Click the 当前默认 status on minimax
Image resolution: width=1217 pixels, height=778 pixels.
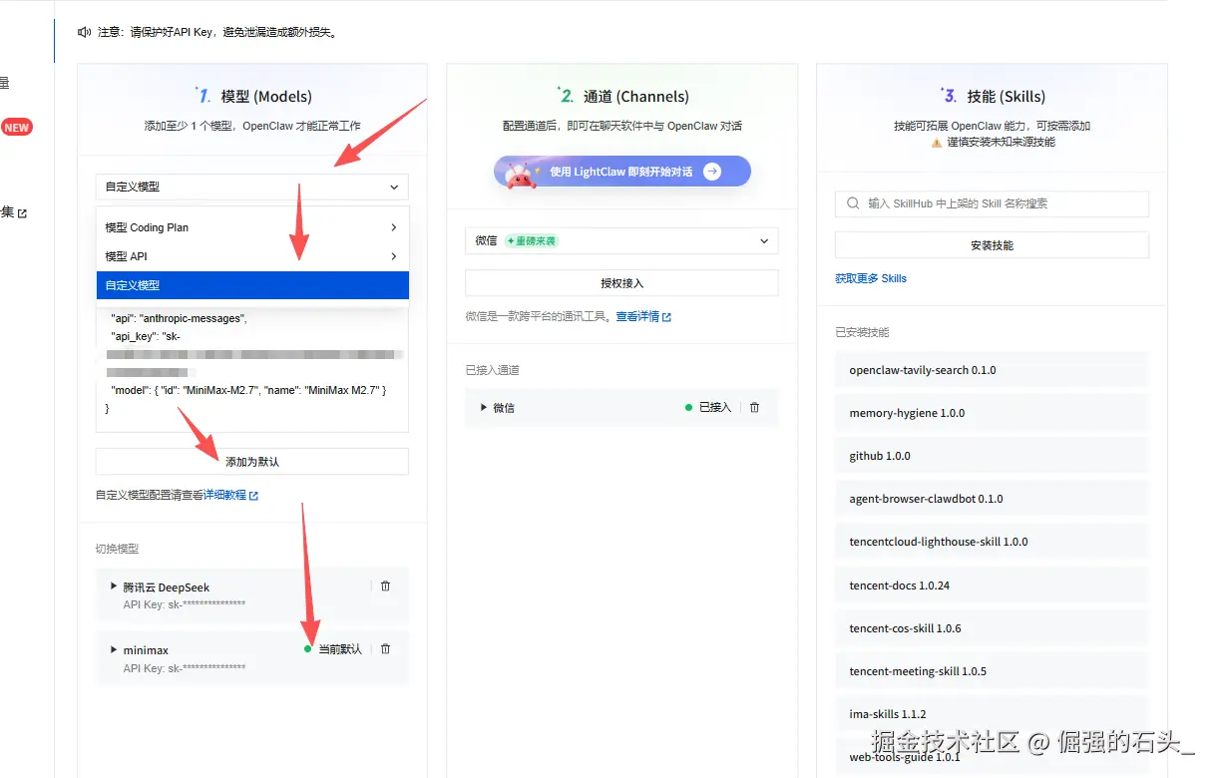pos(340,649)
